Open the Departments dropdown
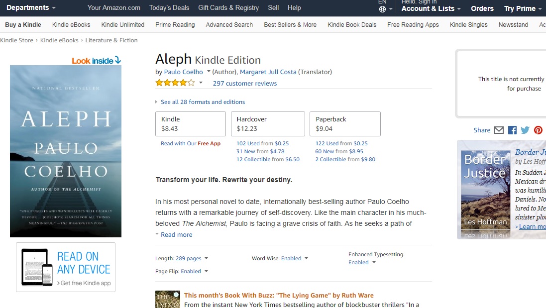The width and height of the screenshot is (546, 308). 31,8
